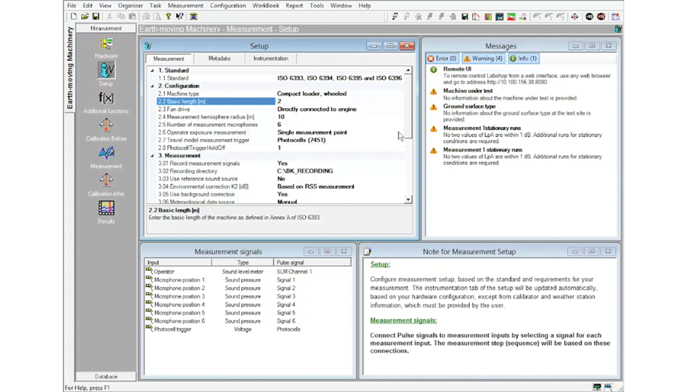Viewport: 687px width, 392px height.
Task: Open the Configuration menu
Action: (x=228, y=5)
